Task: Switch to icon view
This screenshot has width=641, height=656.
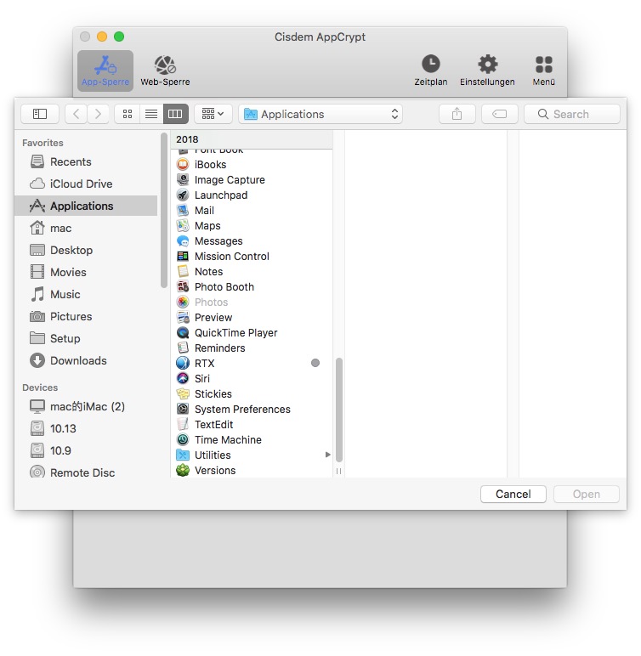Action: point(128,114)
